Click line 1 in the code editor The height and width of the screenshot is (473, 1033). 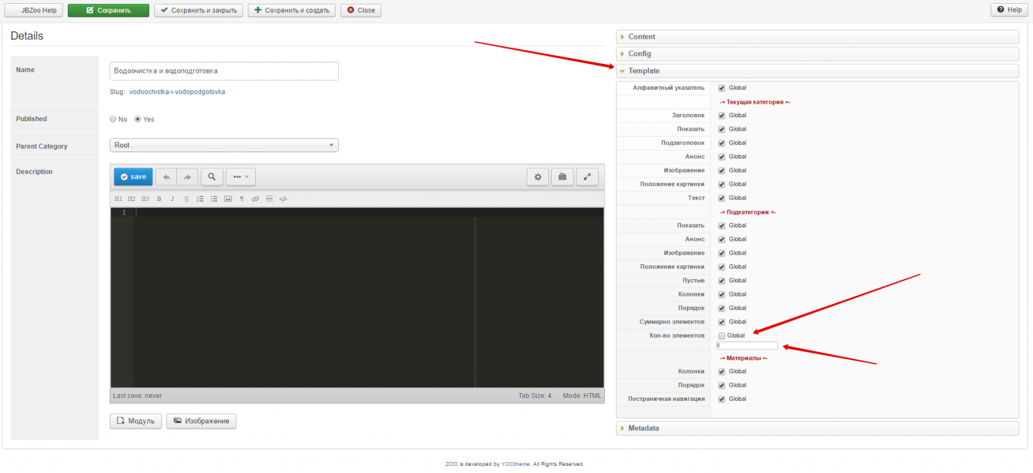coord(369,213)
